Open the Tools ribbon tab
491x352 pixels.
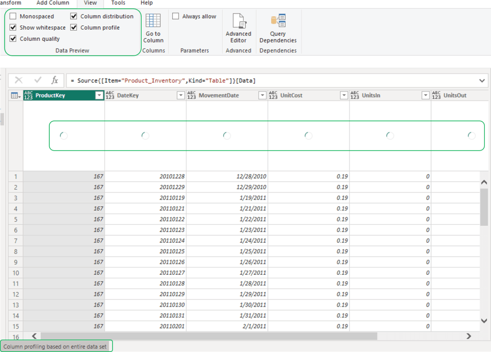[x=118, y=3]
